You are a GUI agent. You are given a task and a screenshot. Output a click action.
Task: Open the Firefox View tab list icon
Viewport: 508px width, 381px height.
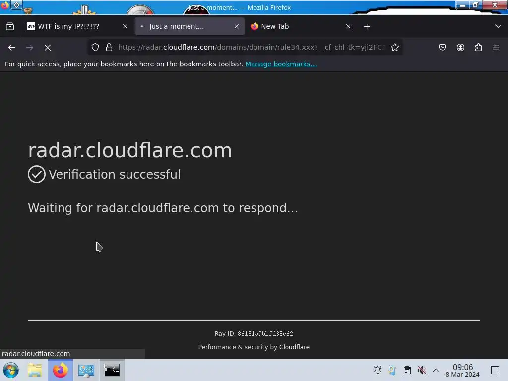(x=10, y=27)
